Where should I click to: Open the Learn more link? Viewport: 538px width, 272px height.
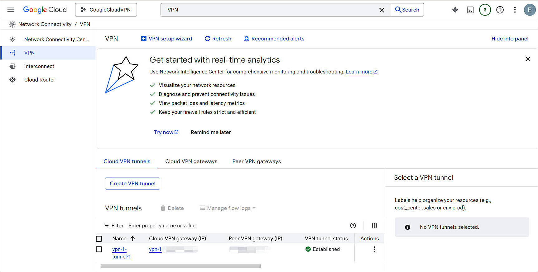coord(362,72)
